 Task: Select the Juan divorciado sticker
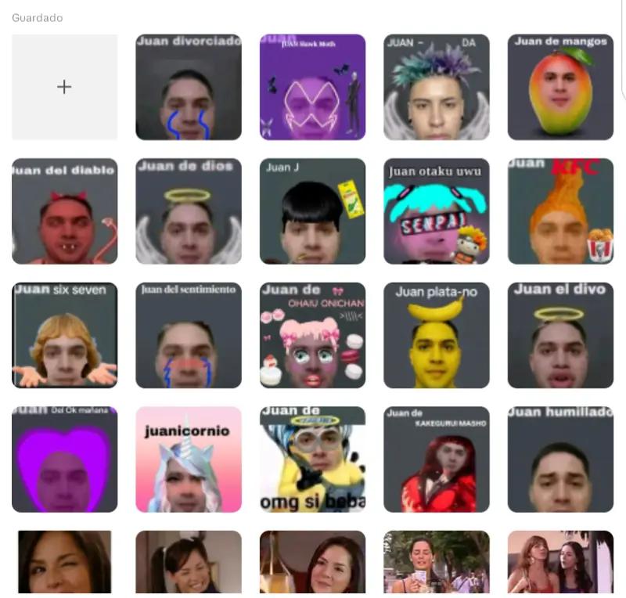click(x=189, y=87)
